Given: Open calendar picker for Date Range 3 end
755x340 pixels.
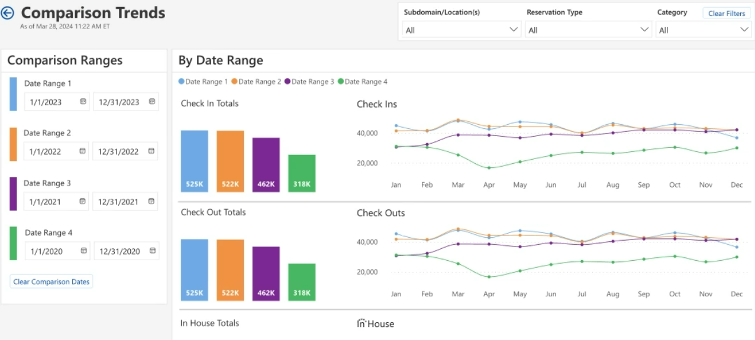Looking at the screenshot, I should pos(152,202).
